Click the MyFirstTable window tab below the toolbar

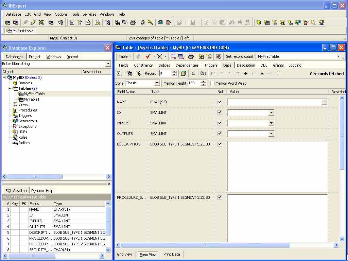tap(20, 31)
